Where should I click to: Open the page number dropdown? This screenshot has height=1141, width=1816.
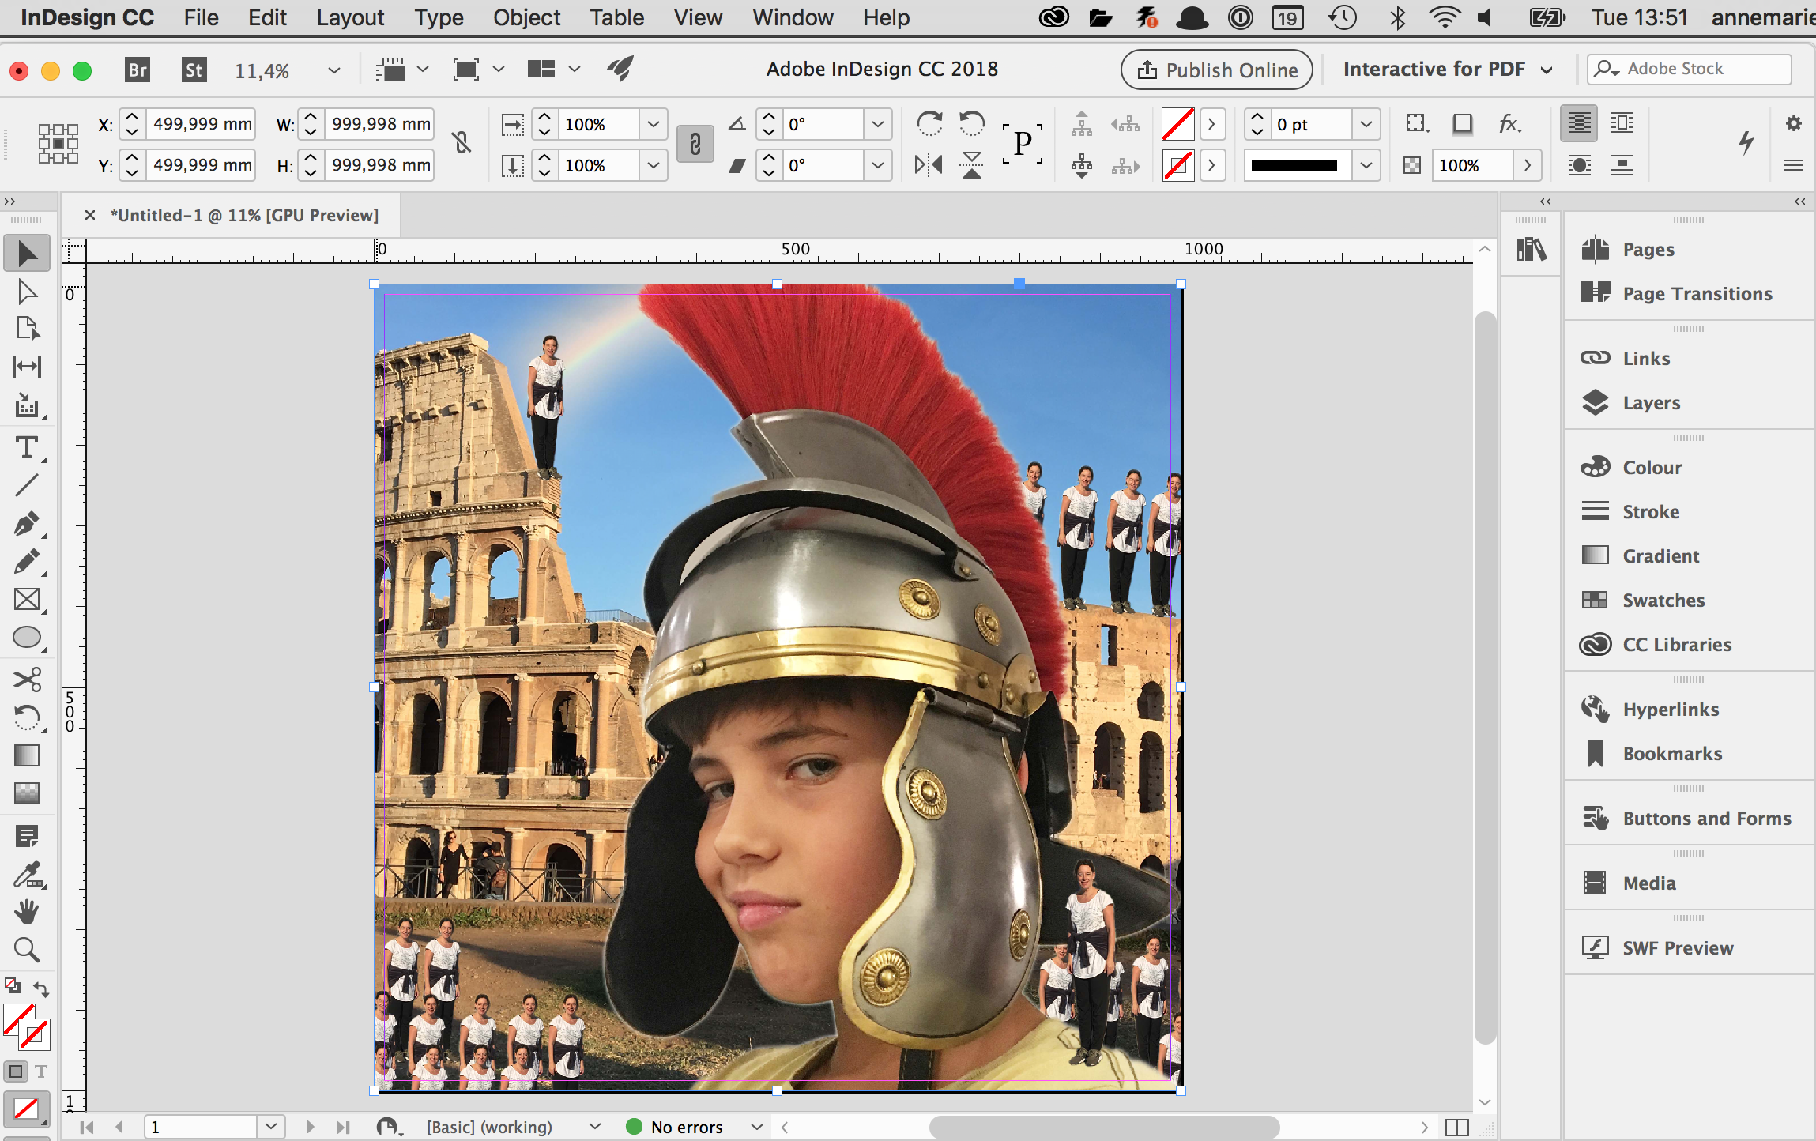point(271,1127)
